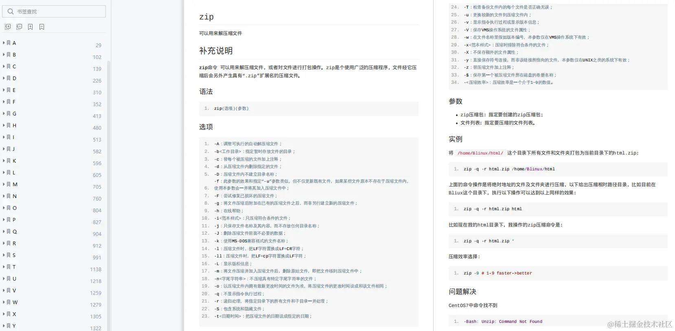Expand the E bookmark group arrow

point(4,90)
